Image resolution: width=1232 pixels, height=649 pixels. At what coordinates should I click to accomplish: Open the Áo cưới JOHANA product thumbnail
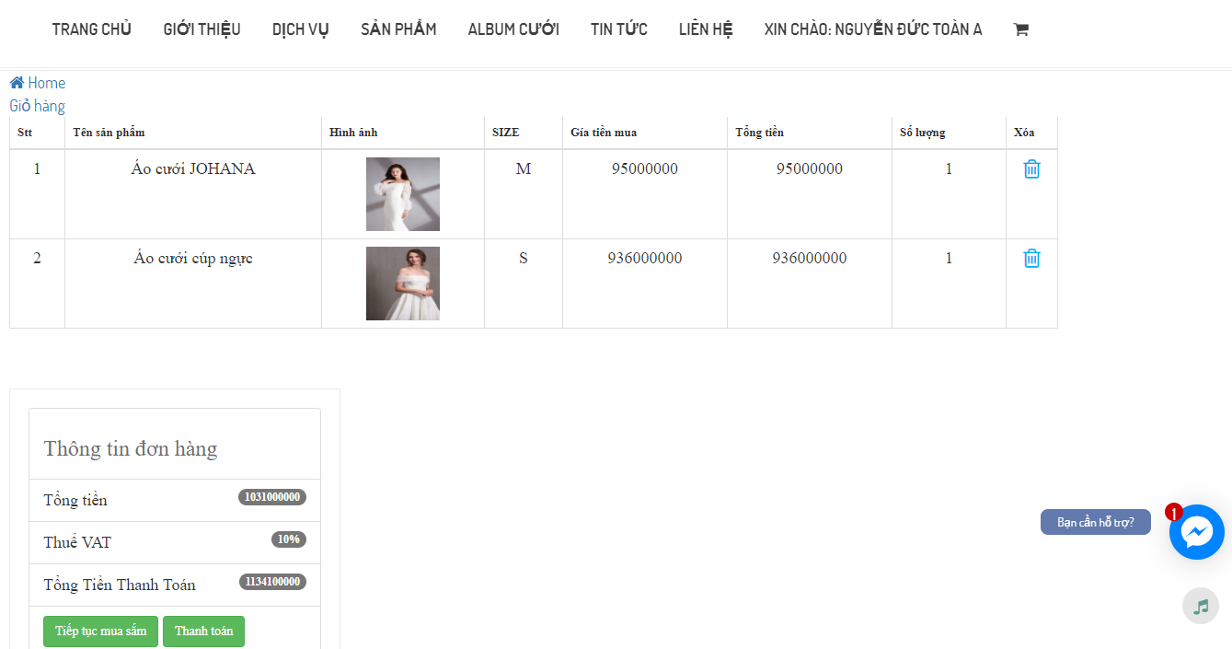point(403,194)
